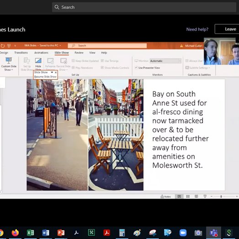
Task: Open the Review ribbon tab
Action: click(x=79, y=53)
